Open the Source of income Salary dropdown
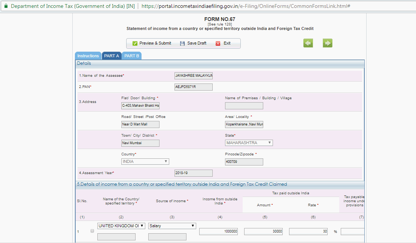Image resolution: width=416 pixels, height=243 pixels. point(172,226)
